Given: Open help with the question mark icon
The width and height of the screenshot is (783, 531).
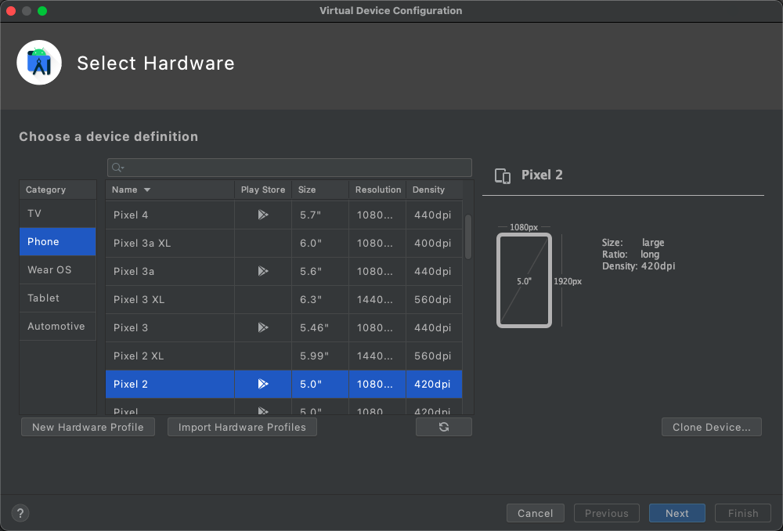Looking at the screenshot, I should tap(20, 513).
